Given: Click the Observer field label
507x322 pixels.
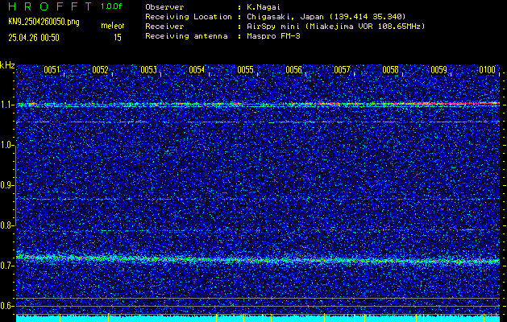Looking at the screenshot, I should coord(164,6).
